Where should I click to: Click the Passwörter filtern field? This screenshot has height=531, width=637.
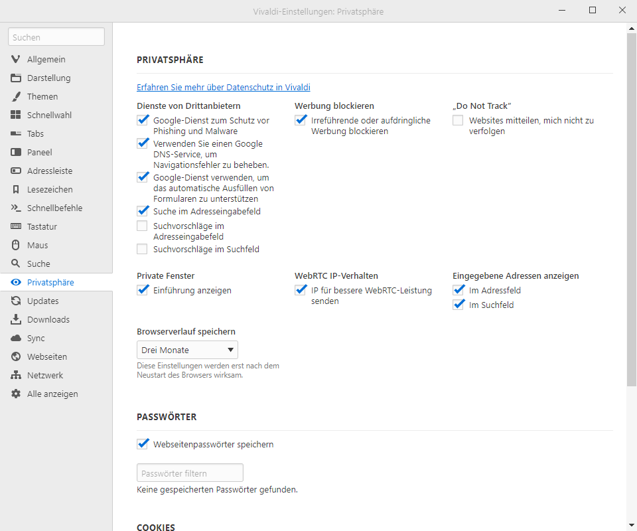tap(190, 473)
